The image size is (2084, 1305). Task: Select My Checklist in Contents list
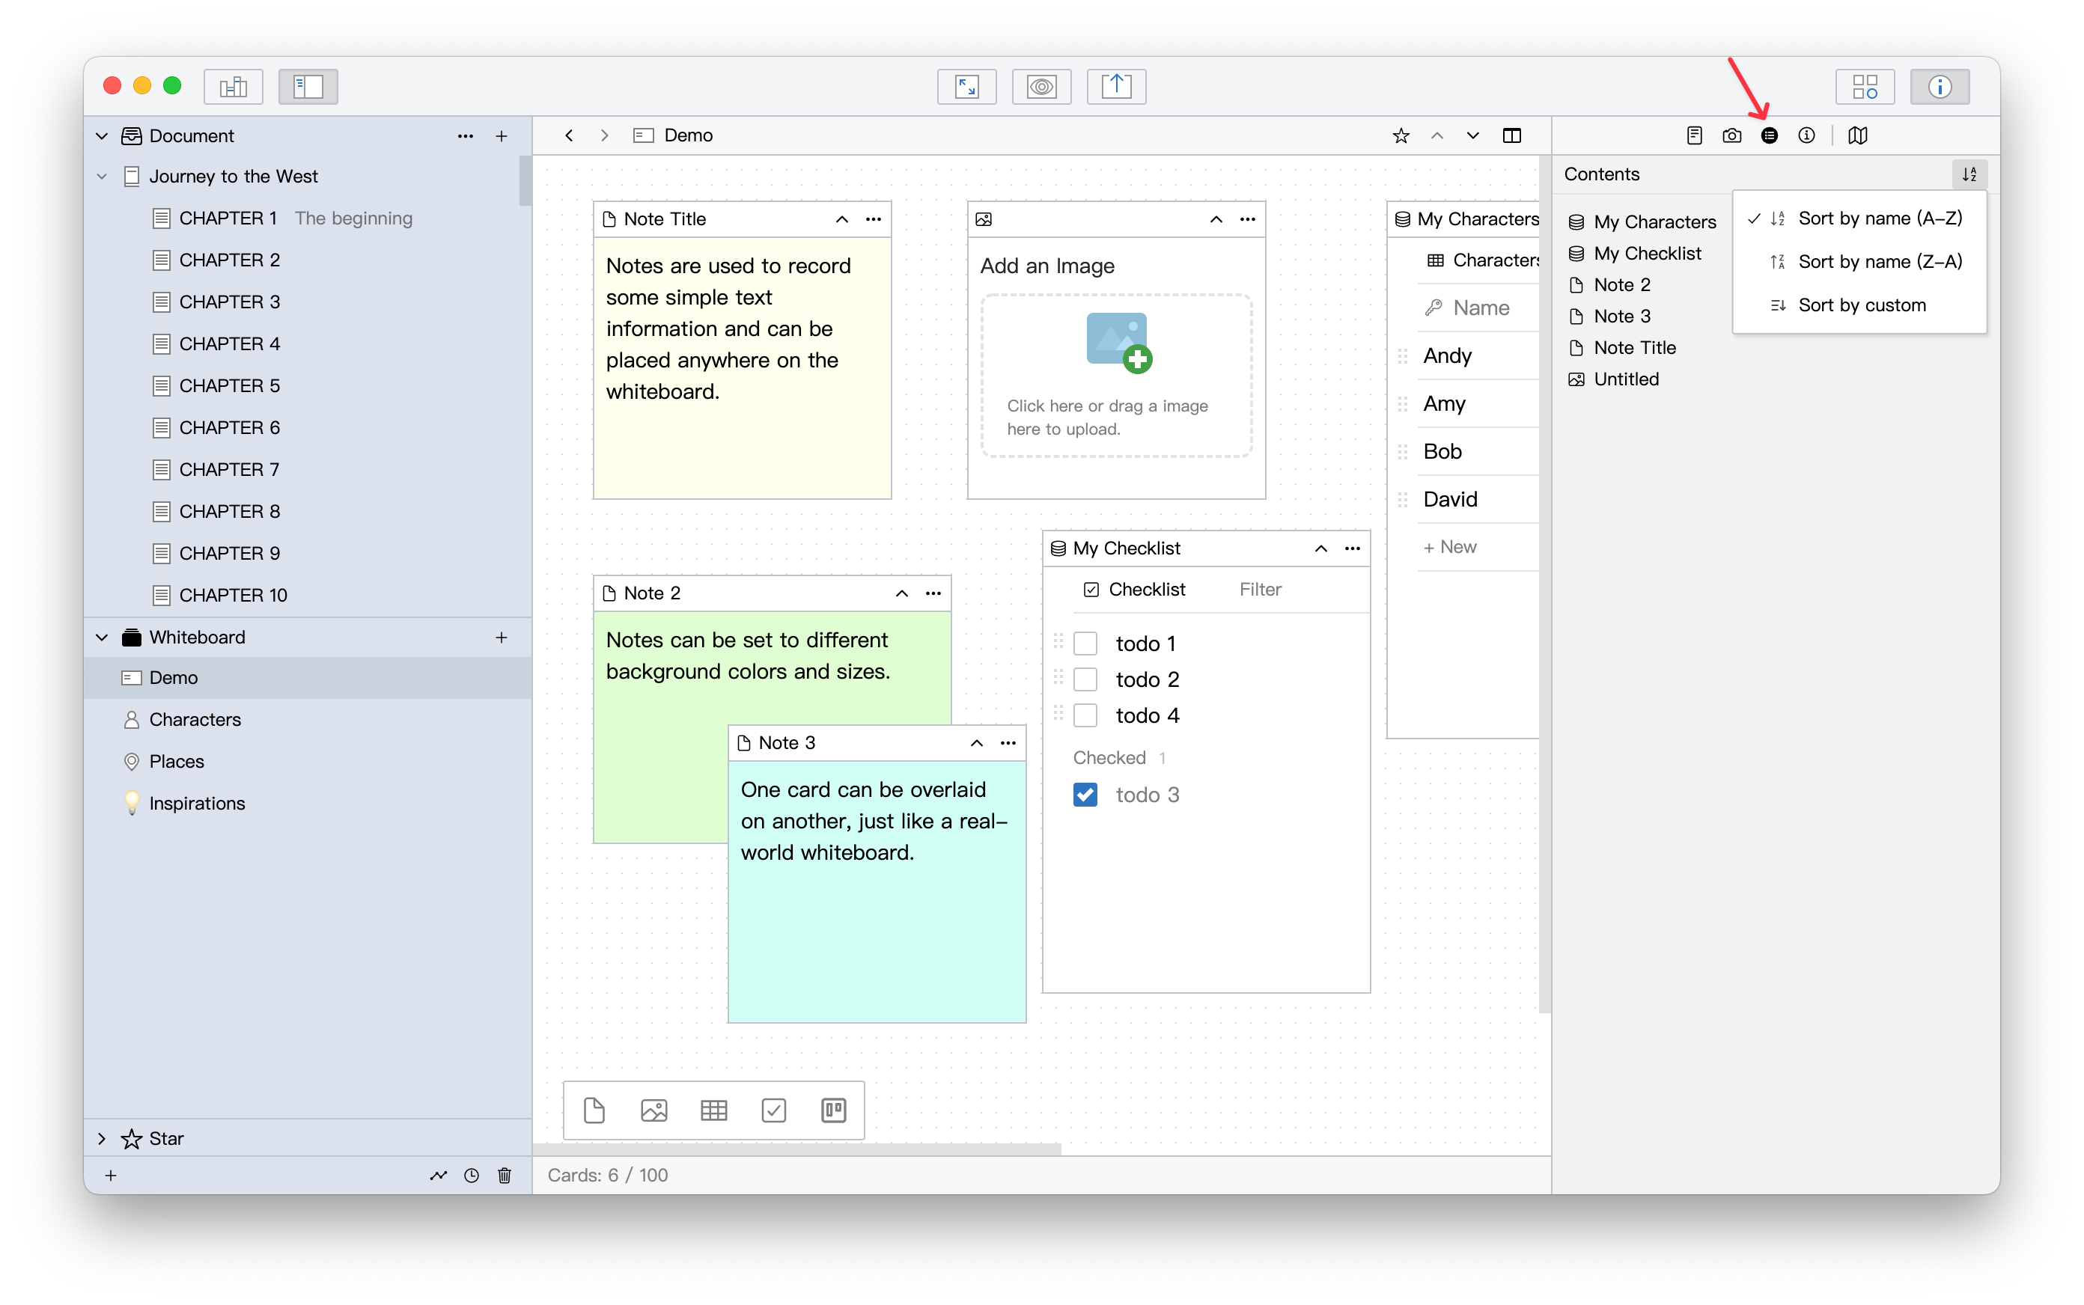1647,254
